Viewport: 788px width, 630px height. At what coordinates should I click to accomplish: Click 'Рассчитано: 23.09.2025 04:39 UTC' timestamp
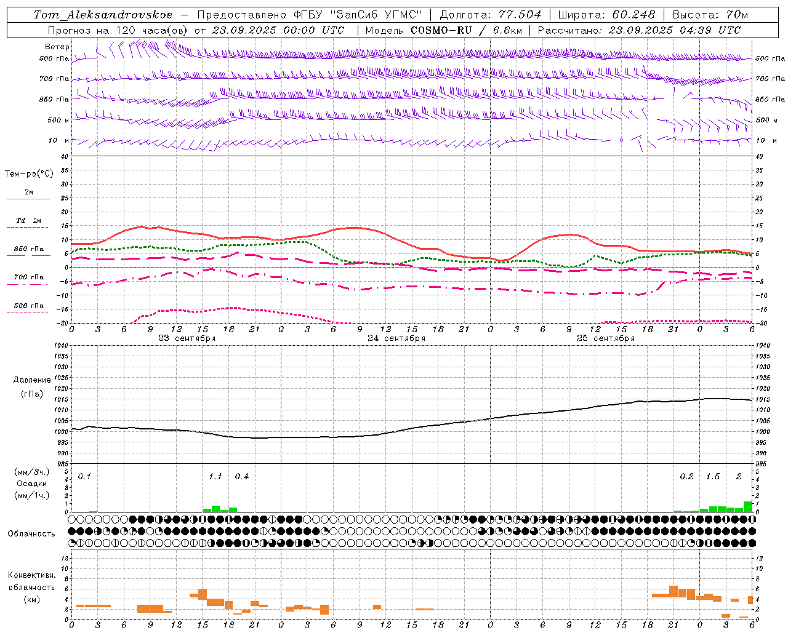pos(639,30)
